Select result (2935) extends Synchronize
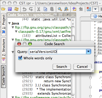Image resolution: width=102 pixels, height=98 pixels. point(46,93)
